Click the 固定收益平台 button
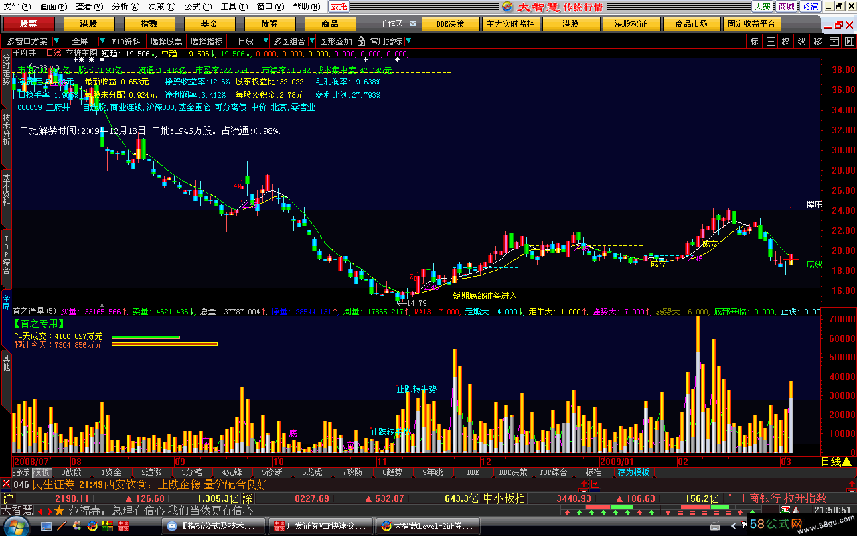Viewport: 857px width, 536px height. (x=751, y=23)
